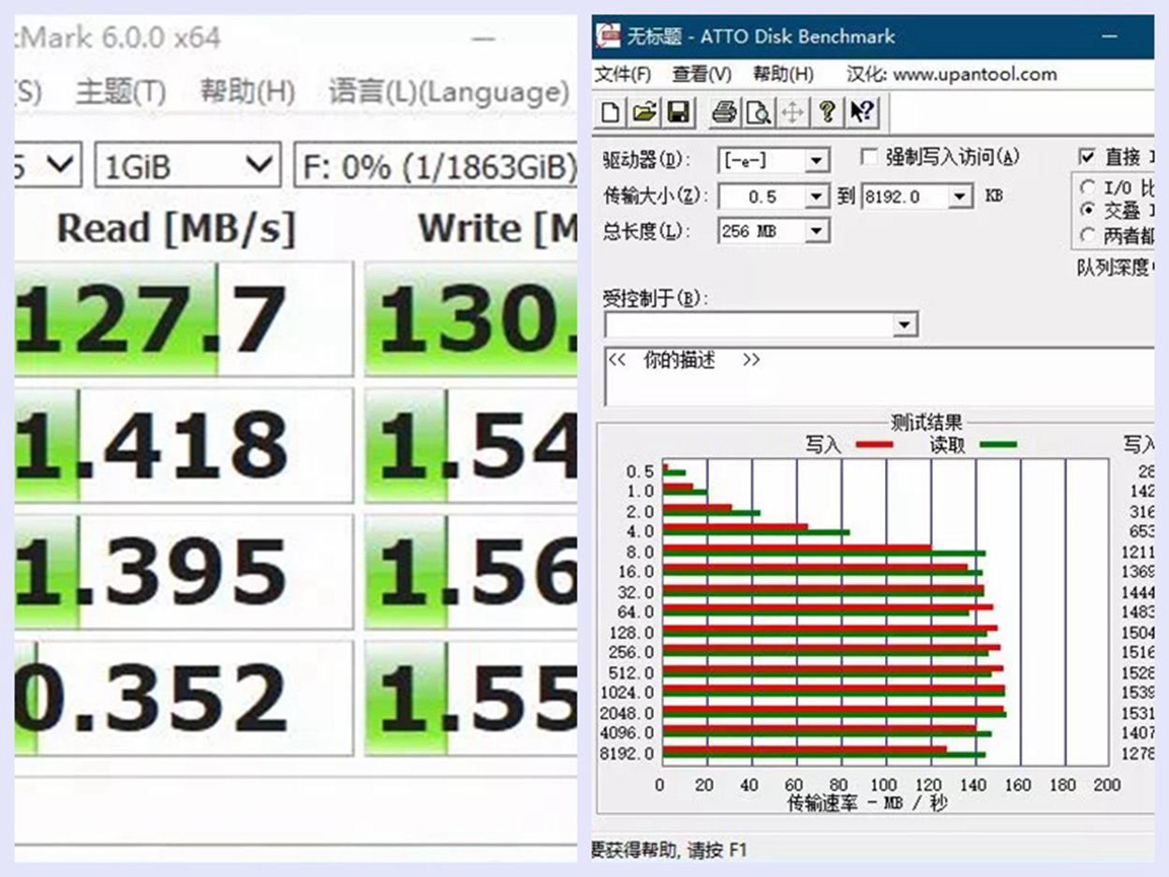
Task: Click the 1.54 write result cell
Action: pos(471,445)
